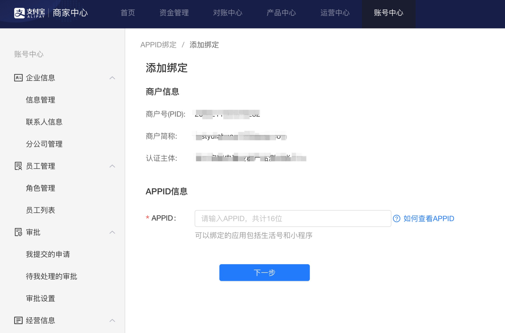Collapse the 审批 section chevron
The width and height of the screenshot is (505, 333).
[112, 233]
